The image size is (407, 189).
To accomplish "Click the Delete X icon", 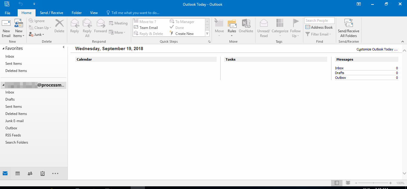I will (59, 26).
